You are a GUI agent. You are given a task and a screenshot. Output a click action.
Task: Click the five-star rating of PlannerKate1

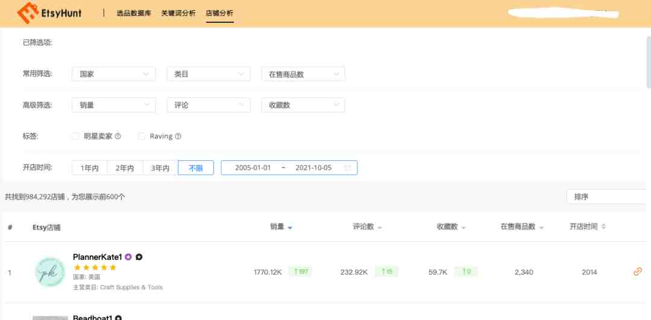(x=95, y=268)
